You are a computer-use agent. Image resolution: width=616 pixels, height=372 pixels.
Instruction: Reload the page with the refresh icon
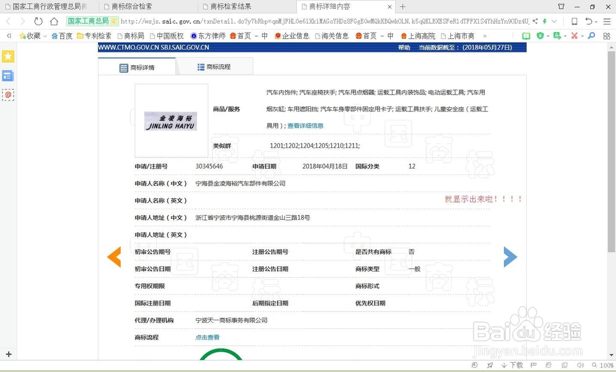click(x=38, y=21)
